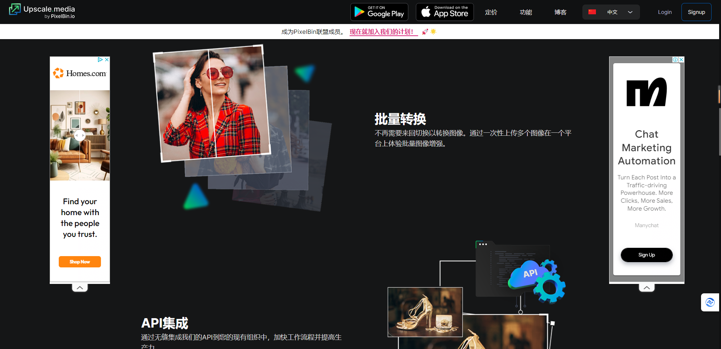Click the Signup button
The width and height of the screenshot is (721, 349).
click(x=696, y=12)
